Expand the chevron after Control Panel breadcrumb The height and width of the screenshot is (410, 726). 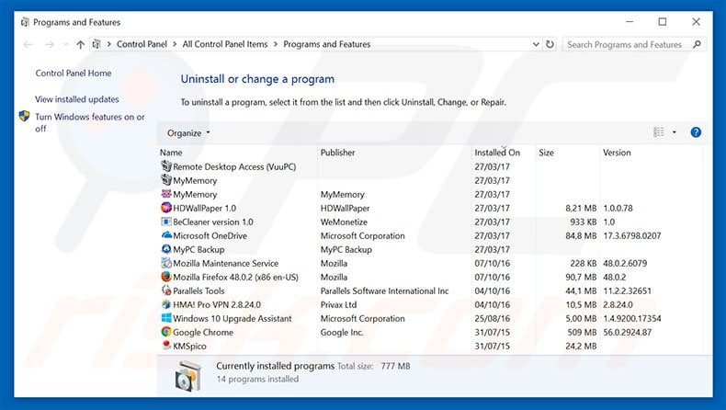click(x=175, y=44)
